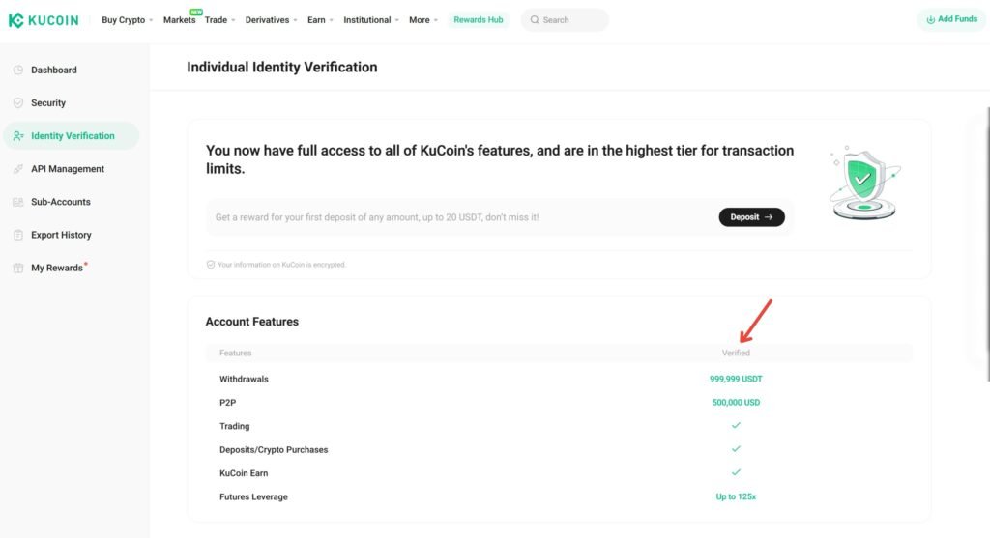This screenshot has width=990, height=538.
Task: Open the More dropdown menu
Action: (422, 20)
